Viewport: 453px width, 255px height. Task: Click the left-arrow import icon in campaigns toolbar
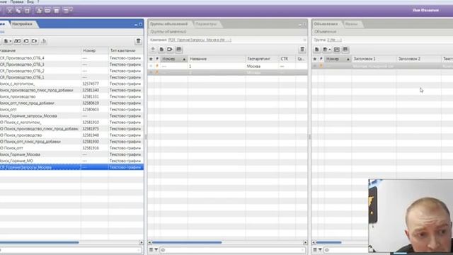pos(26,41)
